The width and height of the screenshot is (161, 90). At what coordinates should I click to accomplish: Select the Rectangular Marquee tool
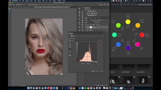point(83,11)
